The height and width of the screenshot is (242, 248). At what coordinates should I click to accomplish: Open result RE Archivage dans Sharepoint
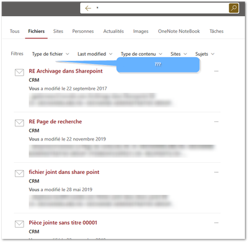[66, 71]
